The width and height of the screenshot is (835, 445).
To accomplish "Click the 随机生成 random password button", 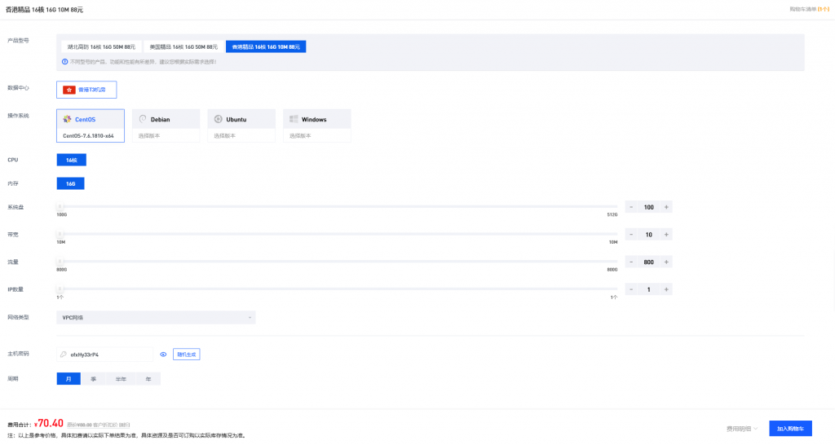I will pyautogui.click(x=186, y=355).
